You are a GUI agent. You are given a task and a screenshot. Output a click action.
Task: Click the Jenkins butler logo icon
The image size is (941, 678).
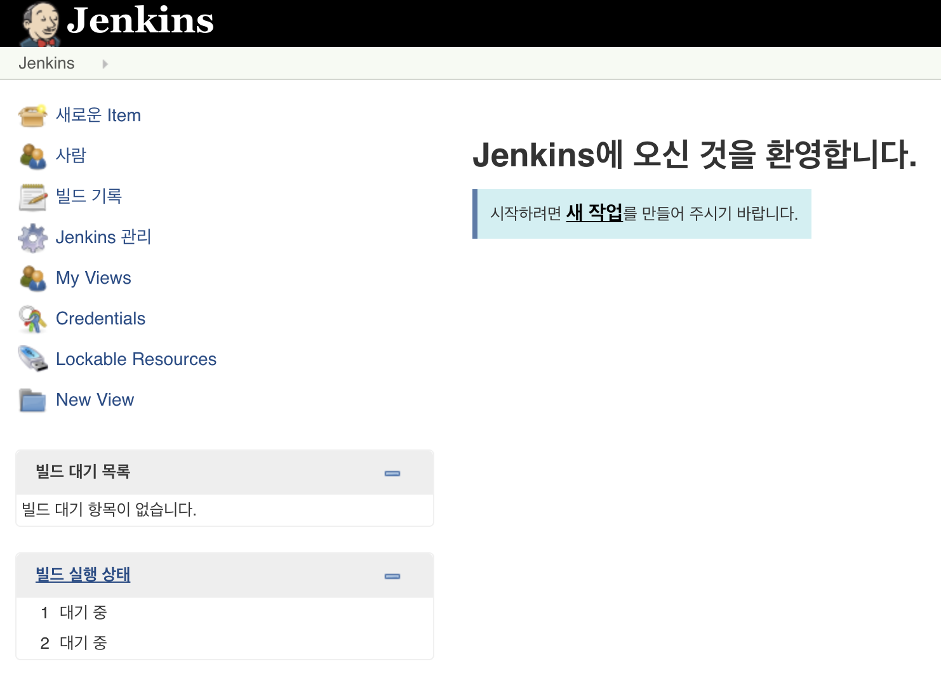point(40,24)
